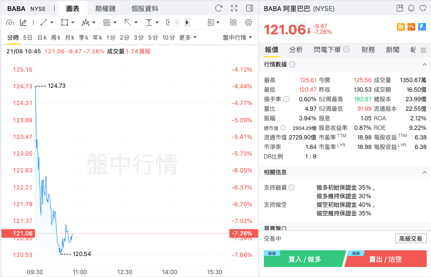The width and height of the screenshot is (431, 277).
Task: Switch to the 期權鏈 tab
Action: point(105,9)
